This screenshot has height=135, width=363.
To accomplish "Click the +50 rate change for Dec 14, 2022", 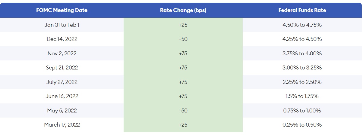I will coord(183,39).
